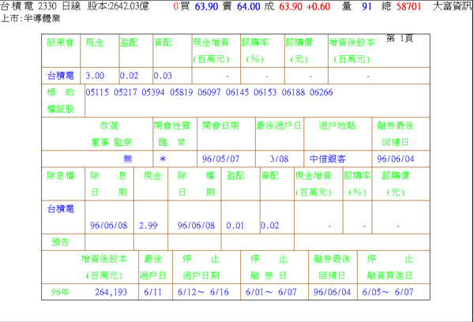The image size is (474, 322).
Task: Click warrant code 06153
Action: tap(265, 92)
